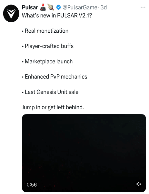Open the tweet's more options ellipsis
Viewport: 149px width, 194px height.
pyautogui.click(x=143, y=7)
